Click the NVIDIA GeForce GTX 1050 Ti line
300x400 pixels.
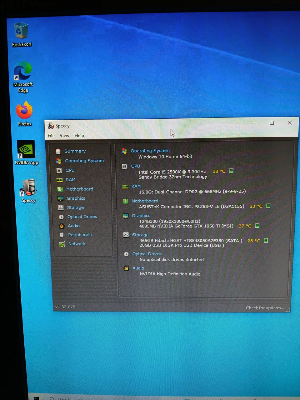(186, 226)
